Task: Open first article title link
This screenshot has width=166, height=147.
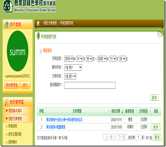Action: [64, 120]
